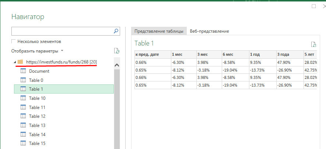Click the table icon next to Table 0
The height and width of the screenshot is (149, 326).
tap(23, 80)
